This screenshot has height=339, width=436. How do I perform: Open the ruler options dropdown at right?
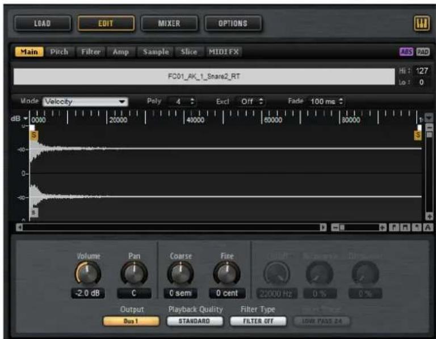[429, 118]
